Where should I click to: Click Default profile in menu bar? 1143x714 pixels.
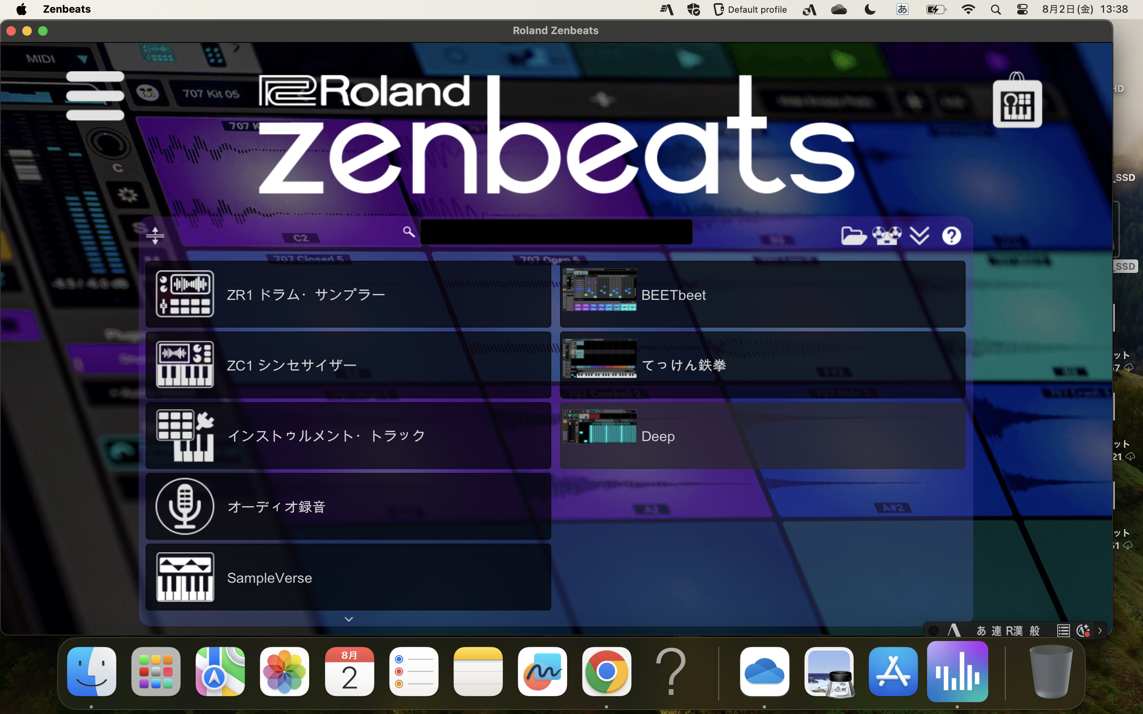click(x=750, y=10)
